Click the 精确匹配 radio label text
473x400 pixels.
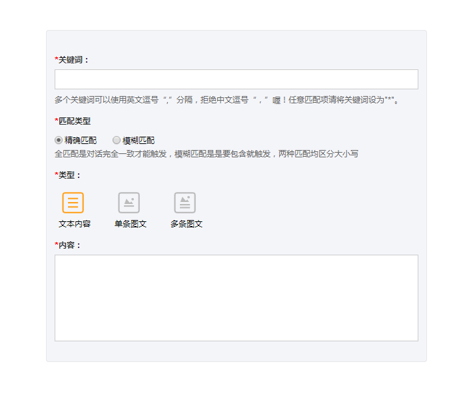pos(81,141)
